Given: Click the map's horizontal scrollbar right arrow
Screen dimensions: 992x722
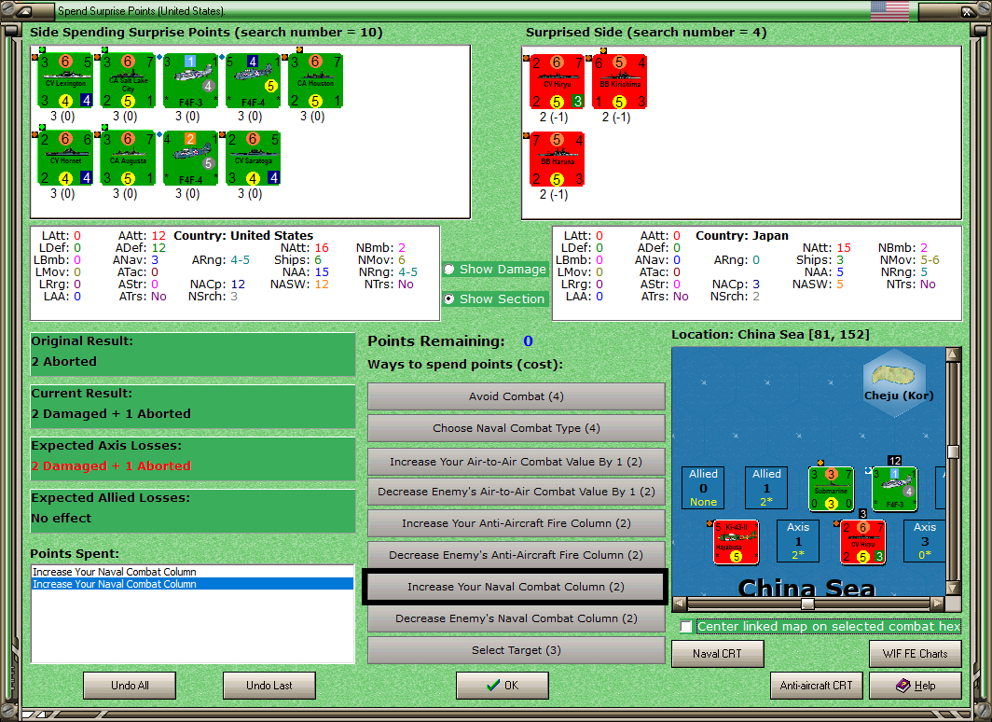Looking at the screenshot, I should tap(938, 604).
